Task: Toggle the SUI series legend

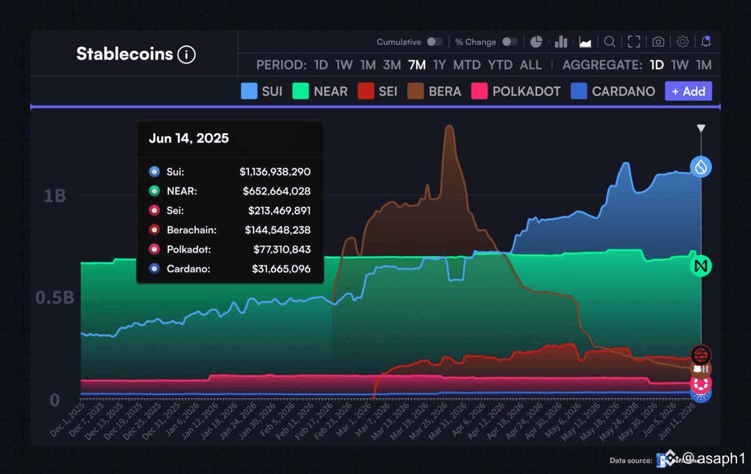Action: pyautogui.click(x=262, y=91)
